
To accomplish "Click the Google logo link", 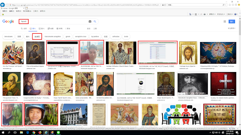I will 8,21.
